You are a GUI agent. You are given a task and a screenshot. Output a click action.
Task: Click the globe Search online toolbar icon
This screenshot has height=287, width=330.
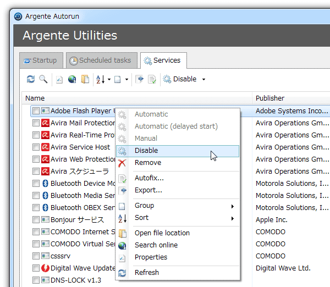point(72,79)
